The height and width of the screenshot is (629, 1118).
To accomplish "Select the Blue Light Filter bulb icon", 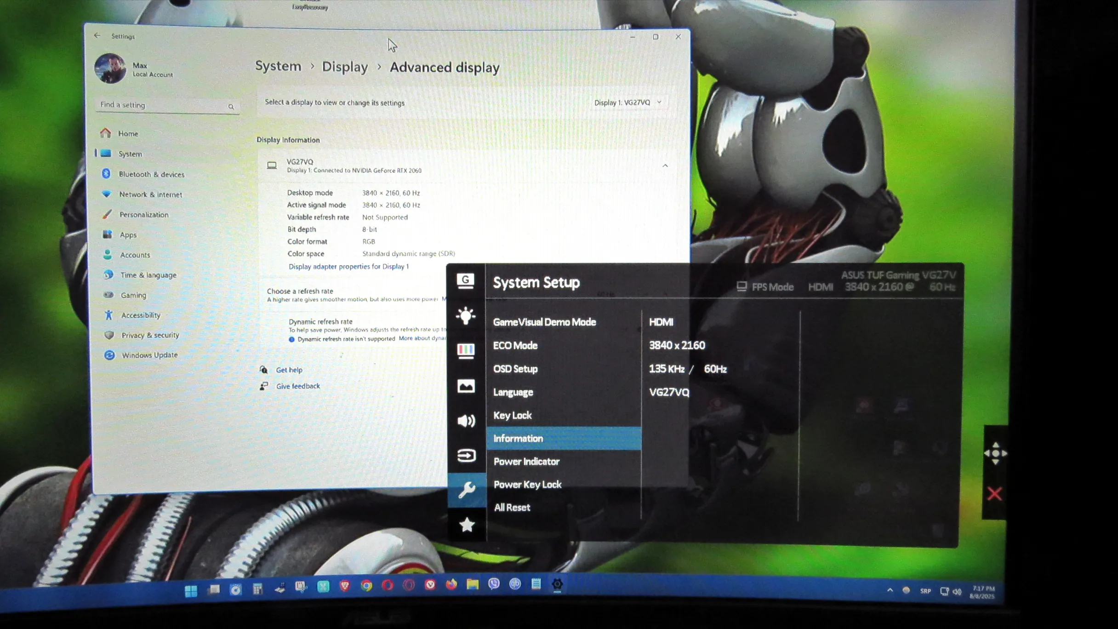I will [466, 315].
